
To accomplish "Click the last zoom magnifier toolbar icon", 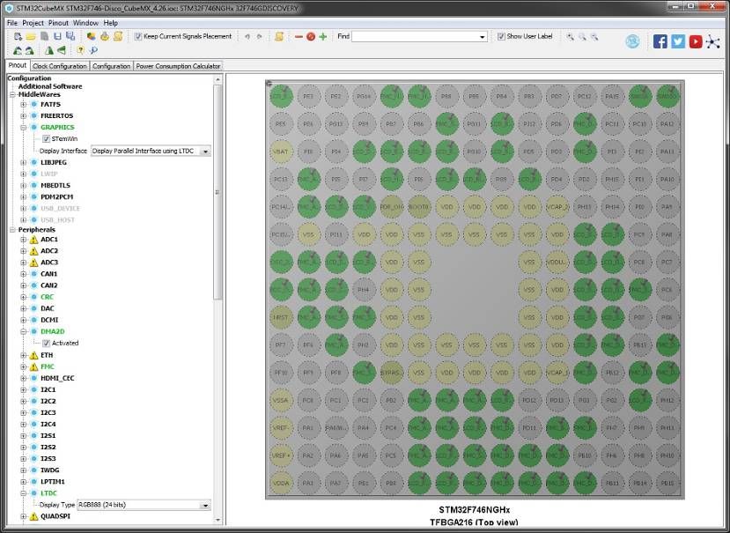I will click(x=594, y=36).
